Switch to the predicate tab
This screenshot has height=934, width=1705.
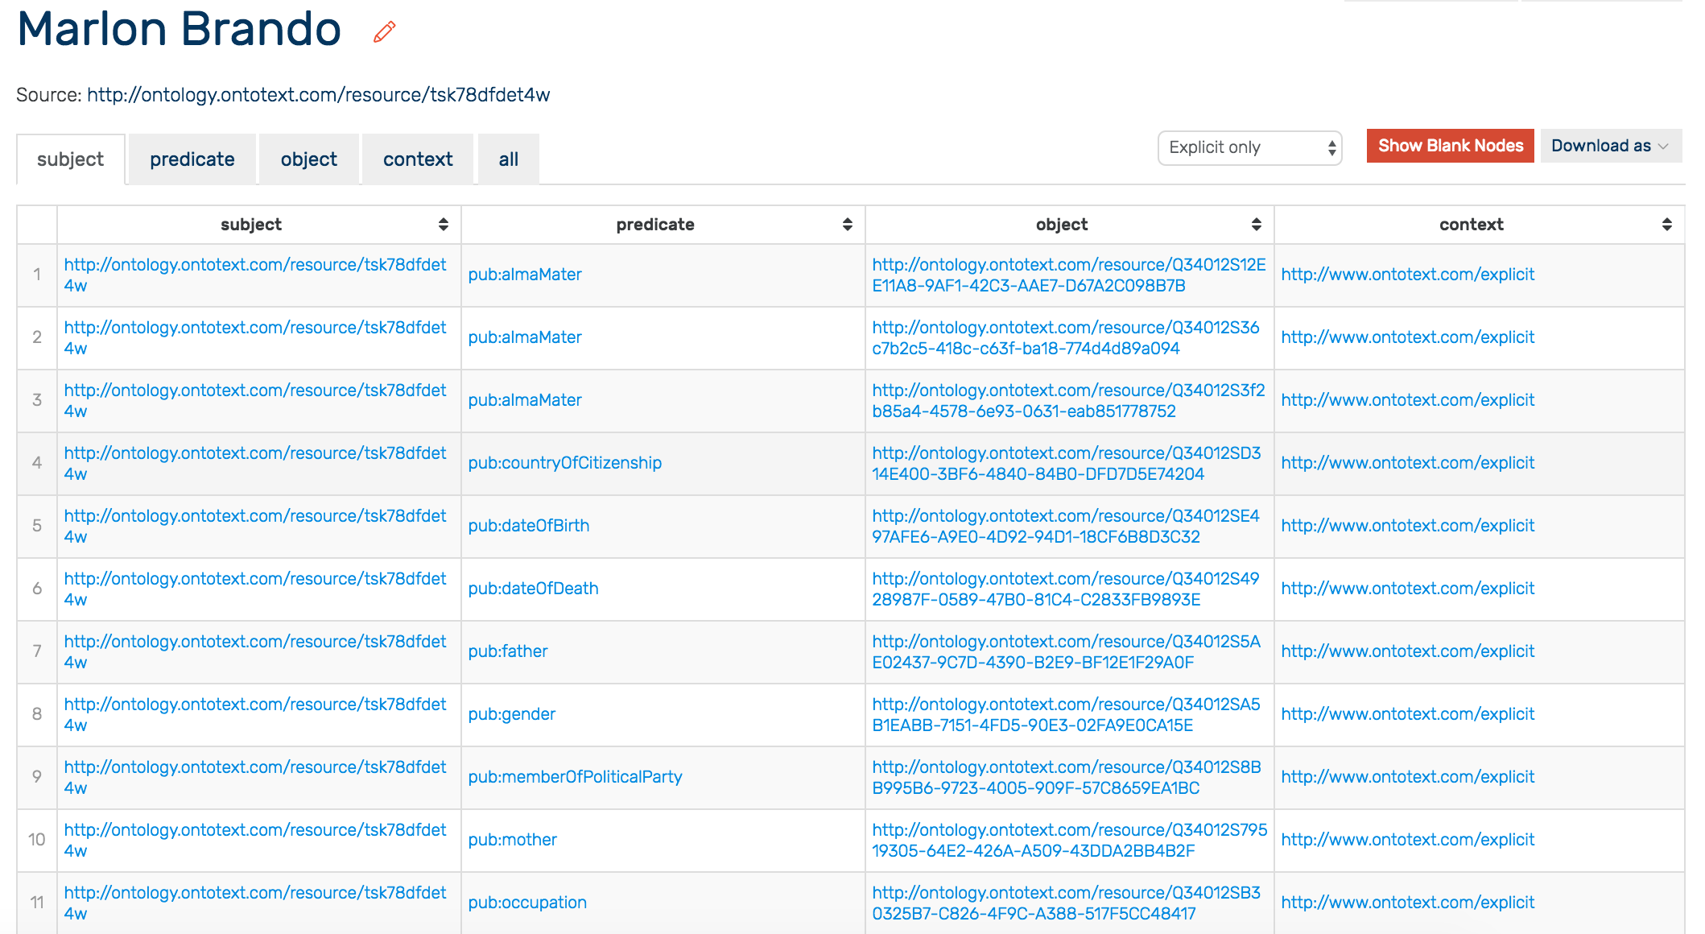(x=192, y=159)
